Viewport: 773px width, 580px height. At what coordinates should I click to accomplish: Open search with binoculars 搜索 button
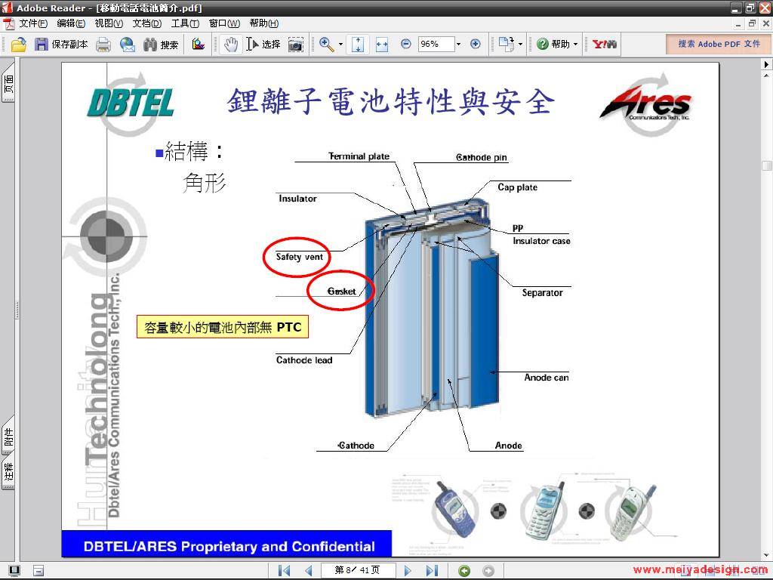coord(161,45)
